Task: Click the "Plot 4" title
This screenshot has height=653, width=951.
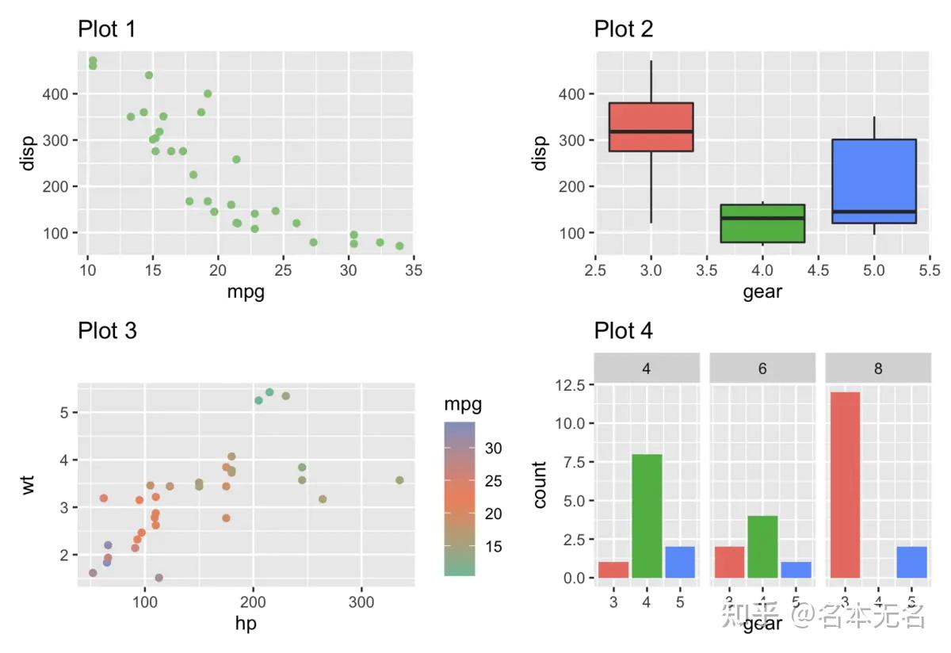Action: coord(624,330)
